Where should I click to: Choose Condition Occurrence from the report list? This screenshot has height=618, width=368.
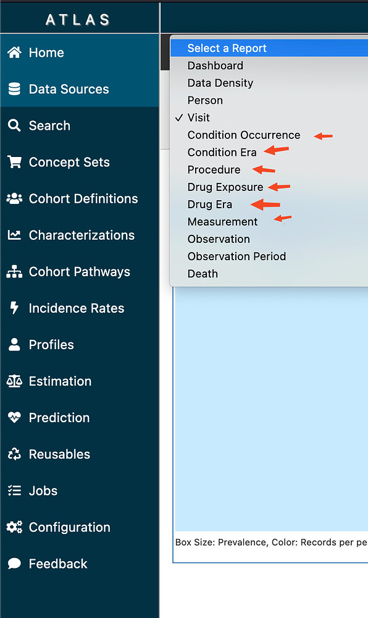[243, 135]
